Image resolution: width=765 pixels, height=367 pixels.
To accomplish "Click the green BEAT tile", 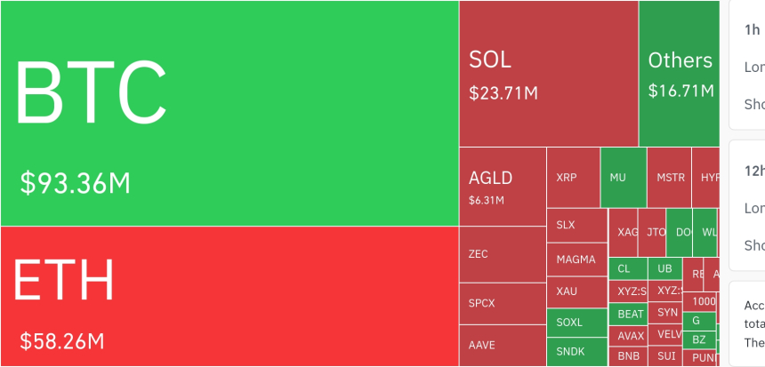I will 628,314.
